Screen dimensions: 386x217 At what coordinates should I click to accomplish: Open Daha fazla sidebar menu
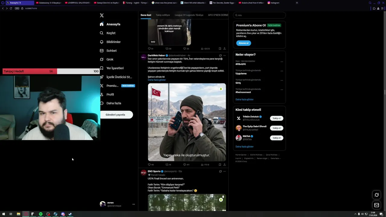[110, 103]
